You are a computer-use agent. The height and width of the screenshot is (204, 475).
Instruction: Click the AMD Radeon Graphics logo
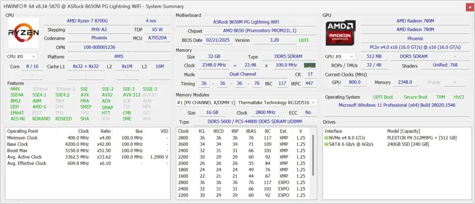[x=340, y=33]
